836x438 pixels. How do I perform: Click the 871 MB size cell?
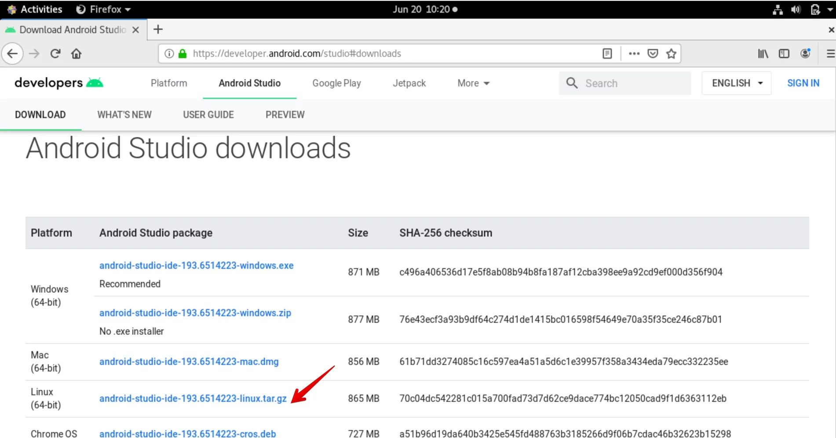pos(363,272)
